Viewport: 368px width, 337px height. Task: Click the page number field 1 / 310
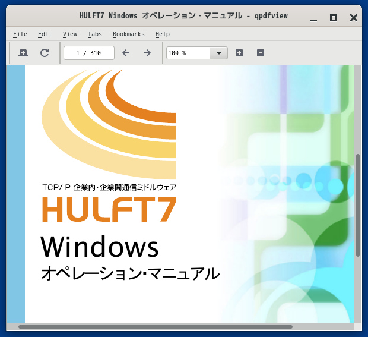89,53
